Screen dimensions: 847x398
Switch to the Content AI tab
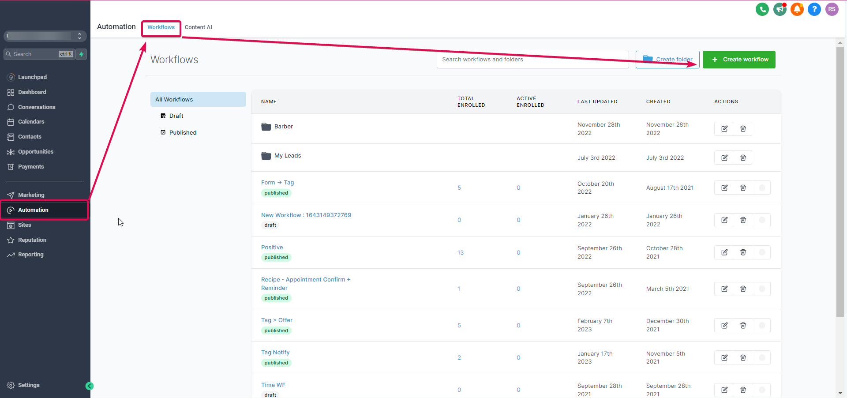click(198, 27)
